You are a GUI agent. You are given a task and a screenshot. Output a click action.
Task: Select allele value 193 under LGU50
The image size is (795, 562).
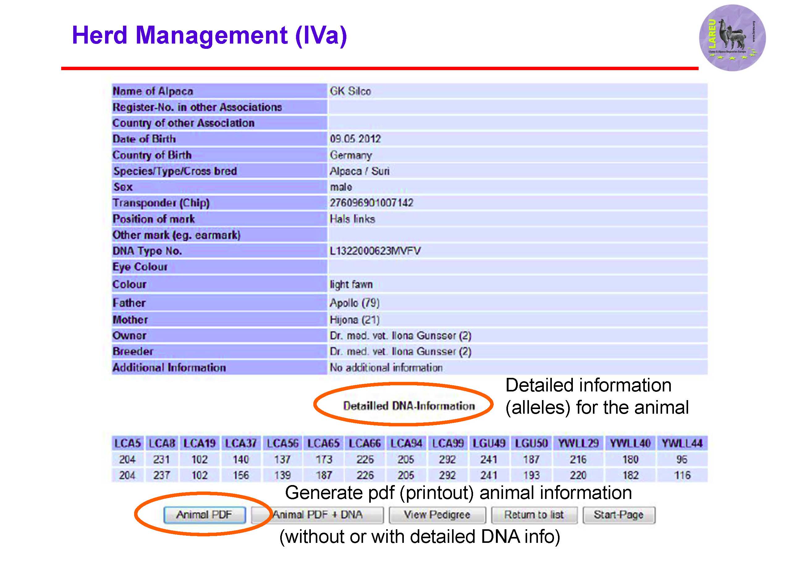coord(531,475)
